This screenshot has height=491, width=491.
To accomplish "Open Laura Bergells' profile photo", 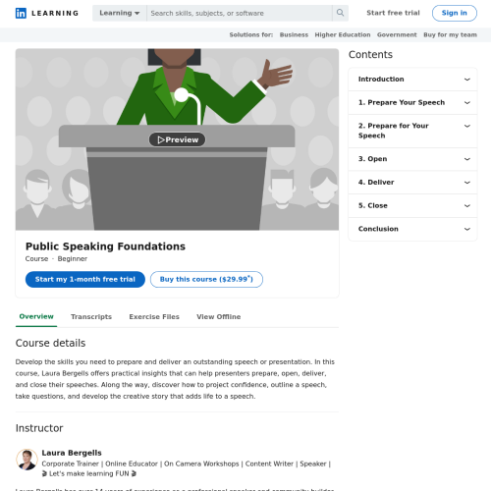I will pyautogui.click(x=27, y=460).
